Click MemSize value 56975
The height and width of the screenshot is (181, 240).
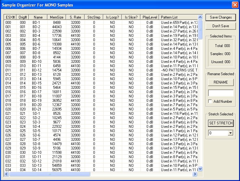57,170
